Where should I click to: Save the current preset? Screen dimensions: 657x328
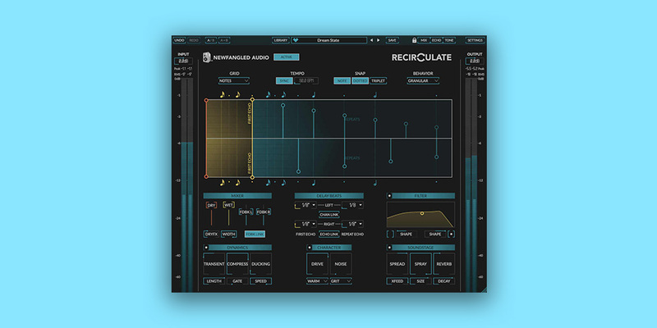point(393,40)
